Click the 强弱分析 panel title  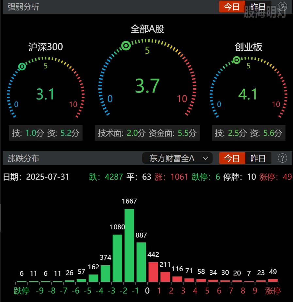coord(24,7)
